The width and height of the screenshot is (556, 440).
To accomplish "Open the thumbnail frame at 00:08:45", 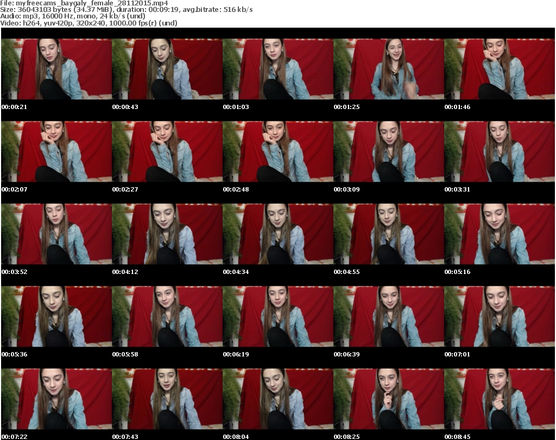I will coord(500,399).
